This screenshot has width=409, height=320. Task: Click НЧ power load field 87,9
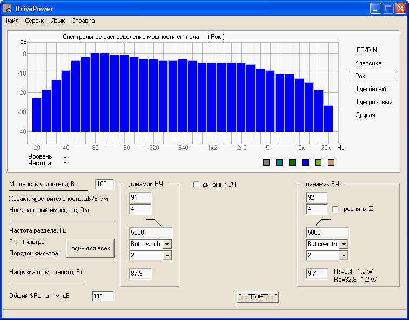pyautogui.click(x=140, y=274)
